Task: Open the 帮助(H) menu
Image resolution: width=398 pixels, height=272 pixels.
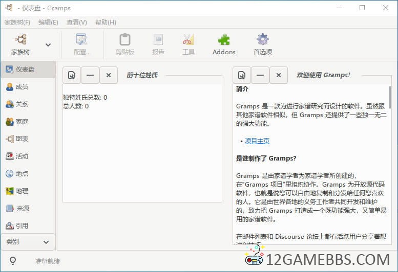Action: coord(106,22)
